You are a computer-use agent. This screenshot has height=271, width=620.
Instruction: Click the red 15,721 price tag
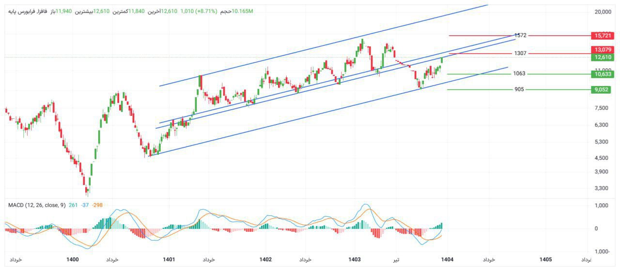pyautogui.click(x=603, y=36)
